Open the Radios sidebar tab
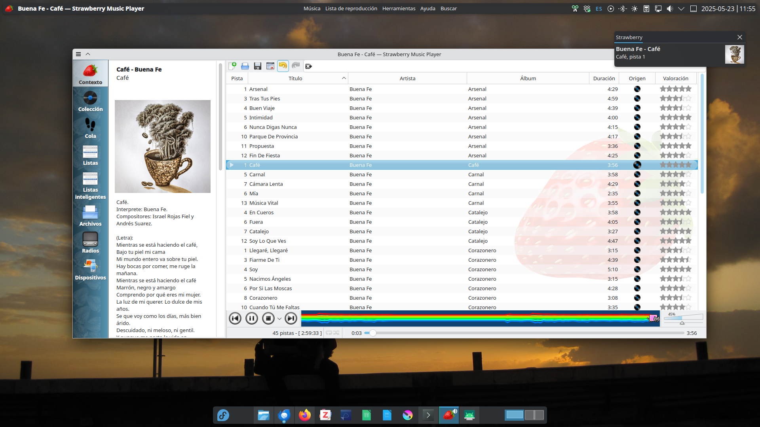 (x=90, y=242)
